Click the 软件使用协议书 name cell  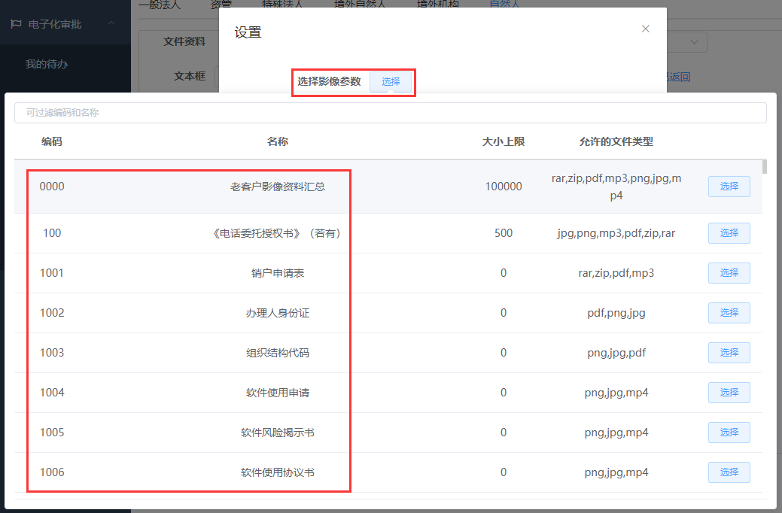pyautogui.click(x=277, y=472)
